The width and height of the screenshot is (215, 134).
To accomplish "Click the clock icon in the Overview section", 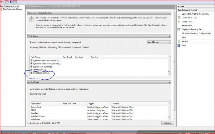I will (x=32, y=19).
